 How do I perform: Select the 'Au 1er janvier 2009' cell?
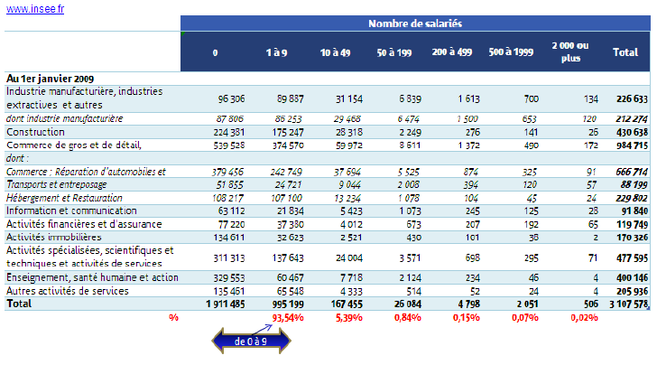(x=51, y=79)
